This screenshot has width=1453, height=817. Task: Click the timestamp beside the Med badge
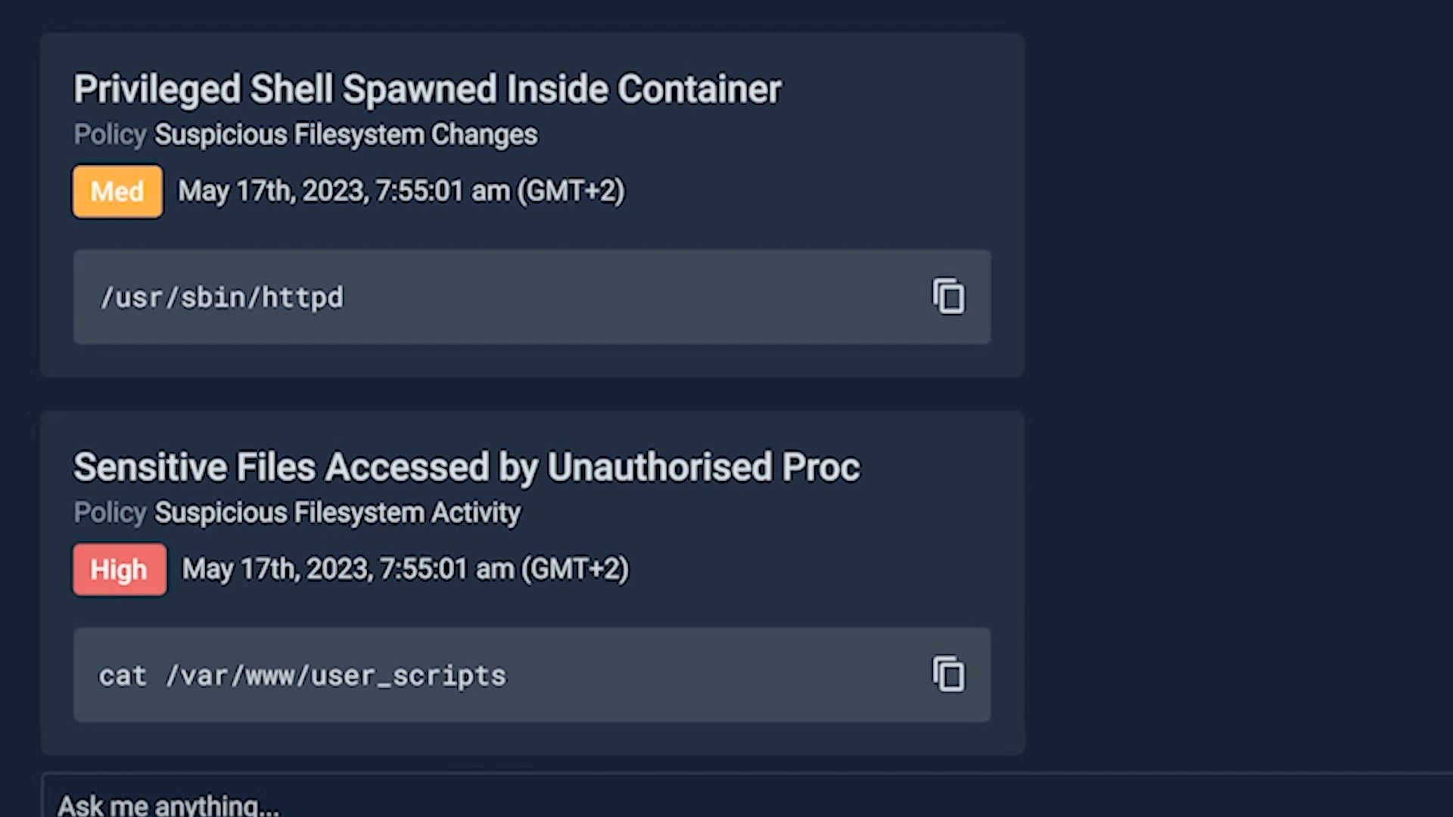(x=401, y=191)
